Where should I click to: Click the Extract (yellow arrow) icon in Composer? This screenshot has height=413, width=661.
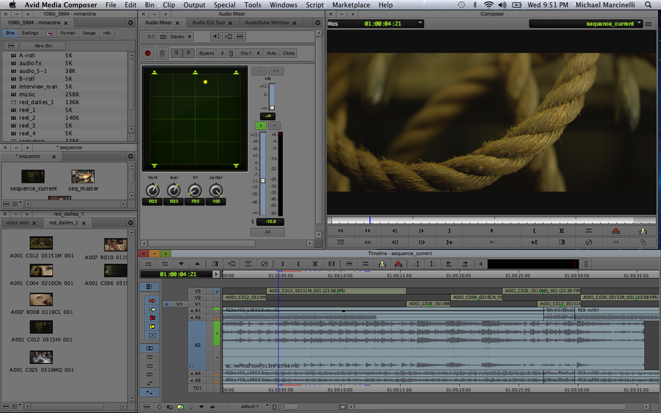[643, 230]
